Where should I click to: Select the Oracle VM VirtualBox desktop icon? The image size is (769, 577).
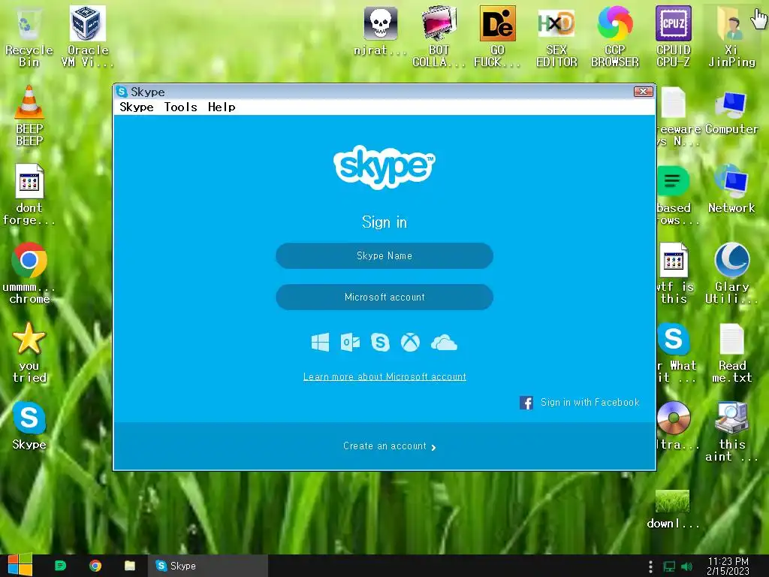tap(88, 35)
